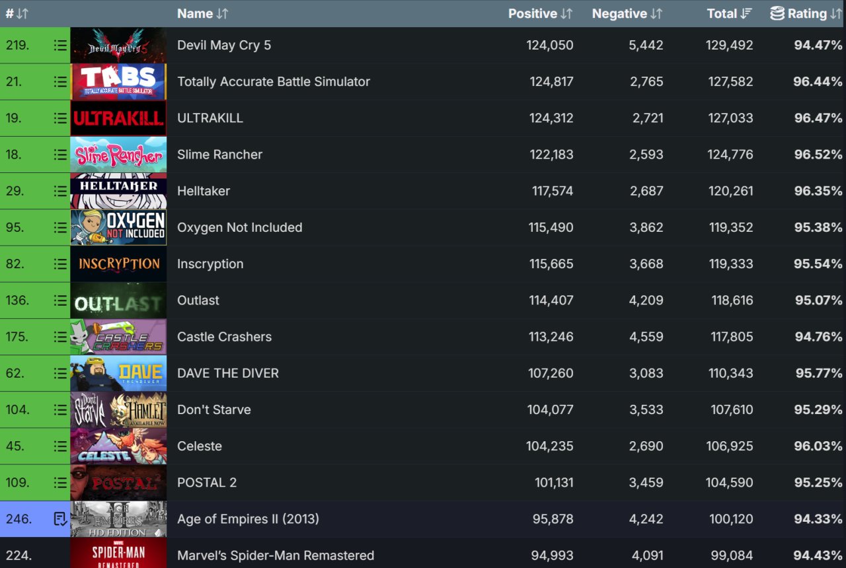Sort by rank using the # column arrows
This screenshot has width=846, height=568.
point(22,13)
